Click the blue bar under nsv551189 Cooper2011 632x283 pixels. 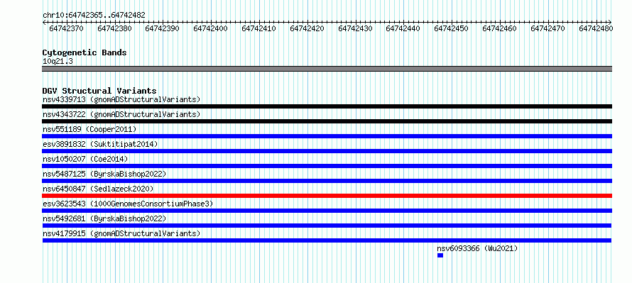(327, 136)
